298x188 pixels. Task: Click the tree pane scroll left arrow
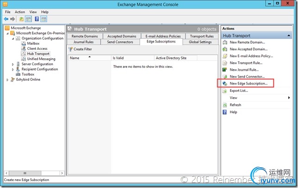[x=6, y=173]
